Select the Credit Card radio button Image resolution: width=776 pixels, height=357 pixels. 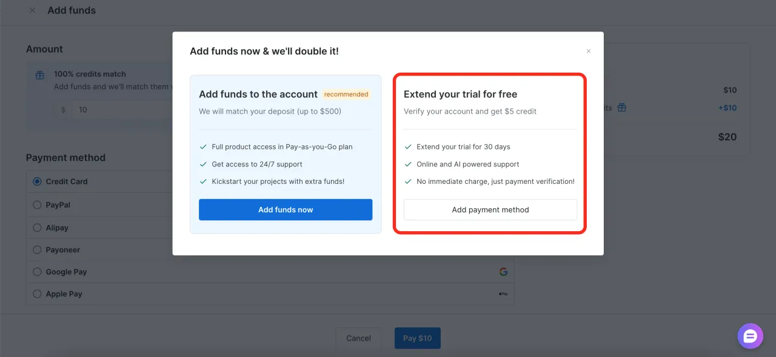point(37,182)
